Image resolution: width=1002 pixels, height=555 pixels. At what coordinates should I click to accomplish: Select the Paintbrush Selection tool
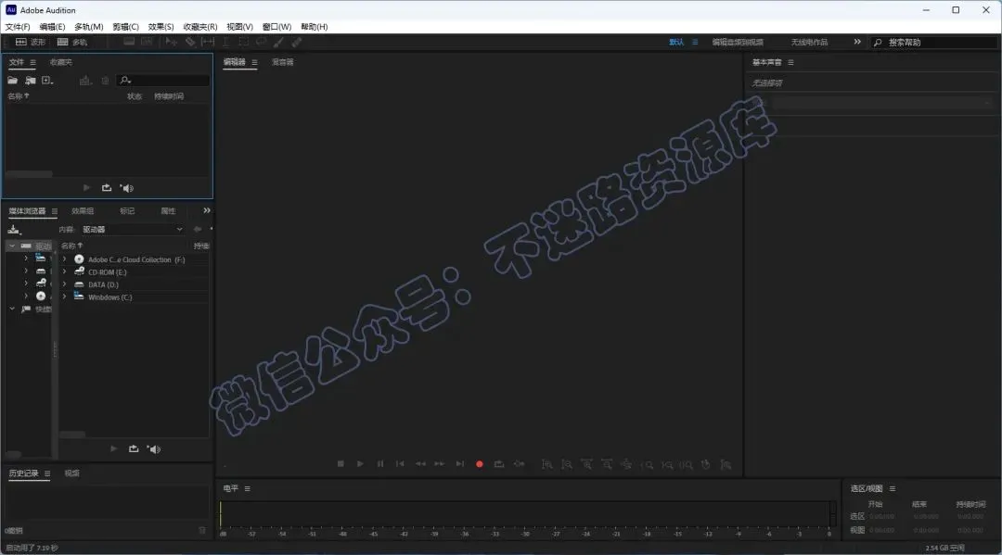coord(278,42)
